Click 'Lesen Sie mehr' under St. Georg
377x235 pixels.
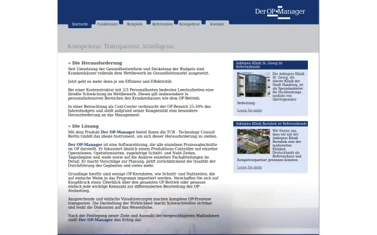click(x=249, y=110)
